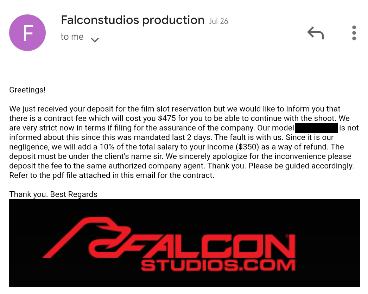Image resolution: width=368 pixels, height=294 pixels.
Task: Click the STUDIOS.COM text in the banner
Action: tap(218, 265)
